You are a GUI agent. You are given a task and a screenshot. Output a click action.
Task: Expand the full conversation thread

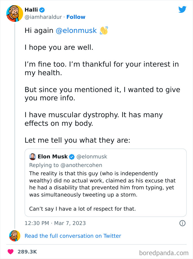(73, 236)
